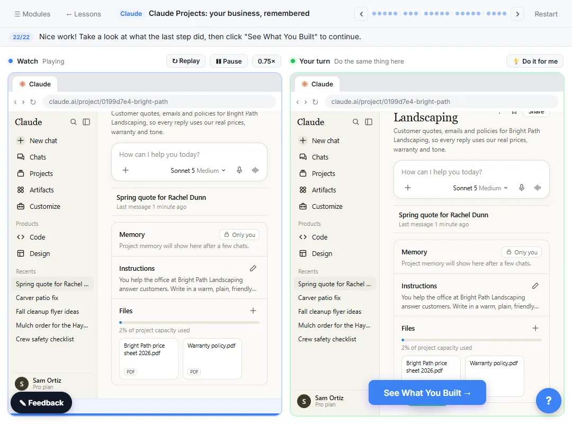
Task: Click Sam Ortiz avatar in Your turn panel
Action: (304, 401)
